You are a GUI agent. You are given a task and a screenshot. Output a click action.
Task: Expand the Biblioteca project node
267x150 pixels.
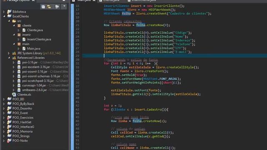click(4, 12)
